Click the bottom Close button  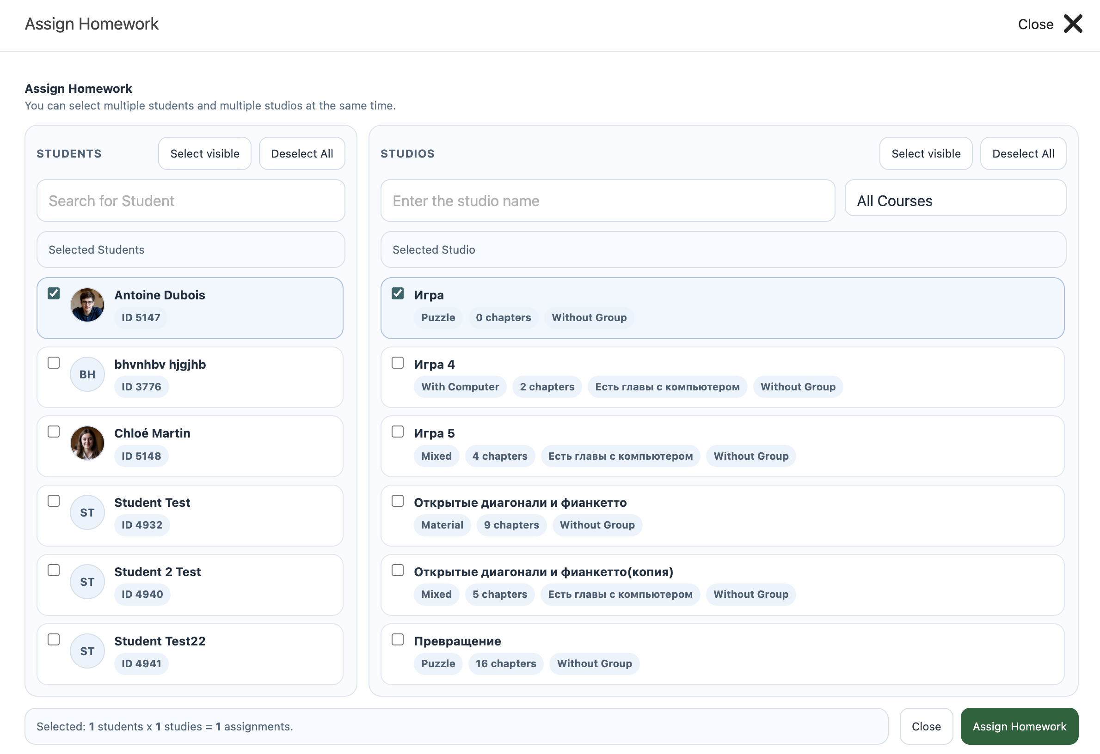pyautogui.click(x=926, y=727)
